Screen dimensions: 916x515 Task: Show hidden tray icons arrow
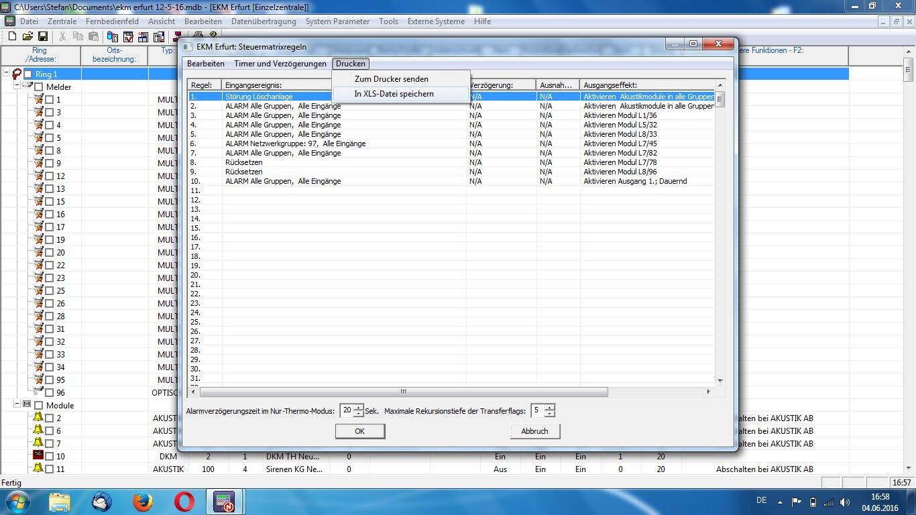(780, 502)
